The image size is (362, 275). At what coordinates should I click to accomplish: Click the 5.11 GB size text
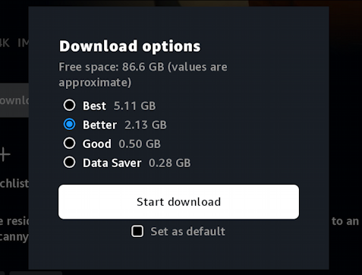coord(134,106)
